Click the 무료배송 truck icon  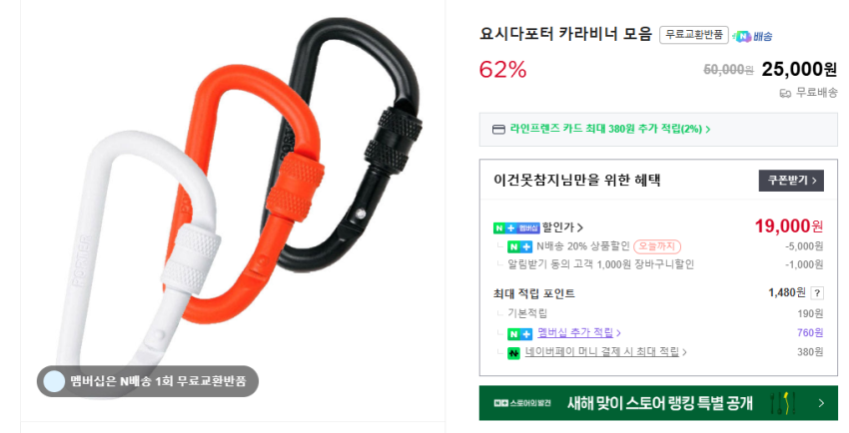coord(785,93)
